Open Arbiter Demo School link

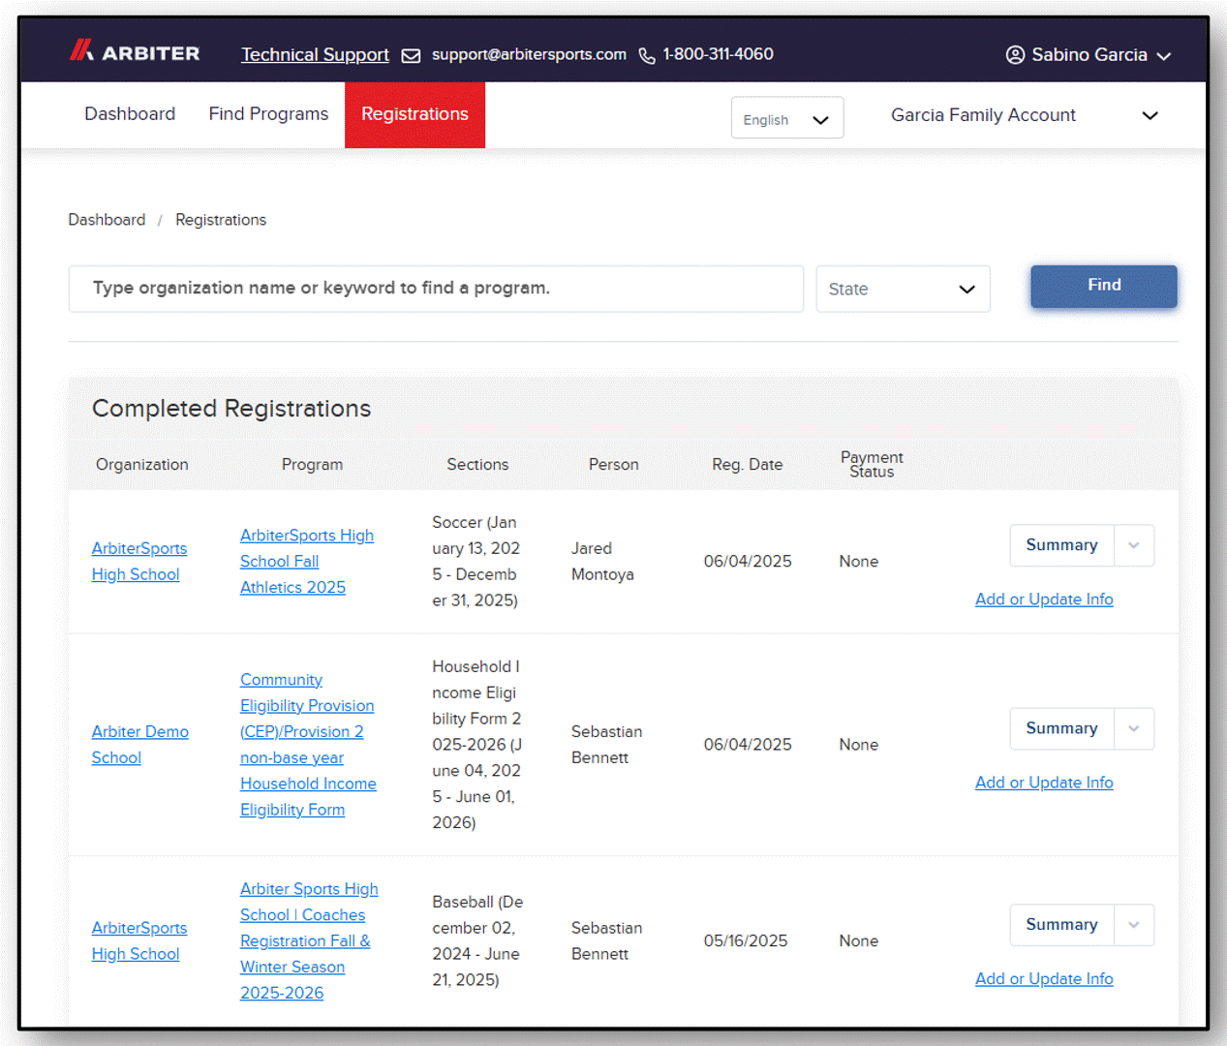pyautogui.click(x=139, y=745)
